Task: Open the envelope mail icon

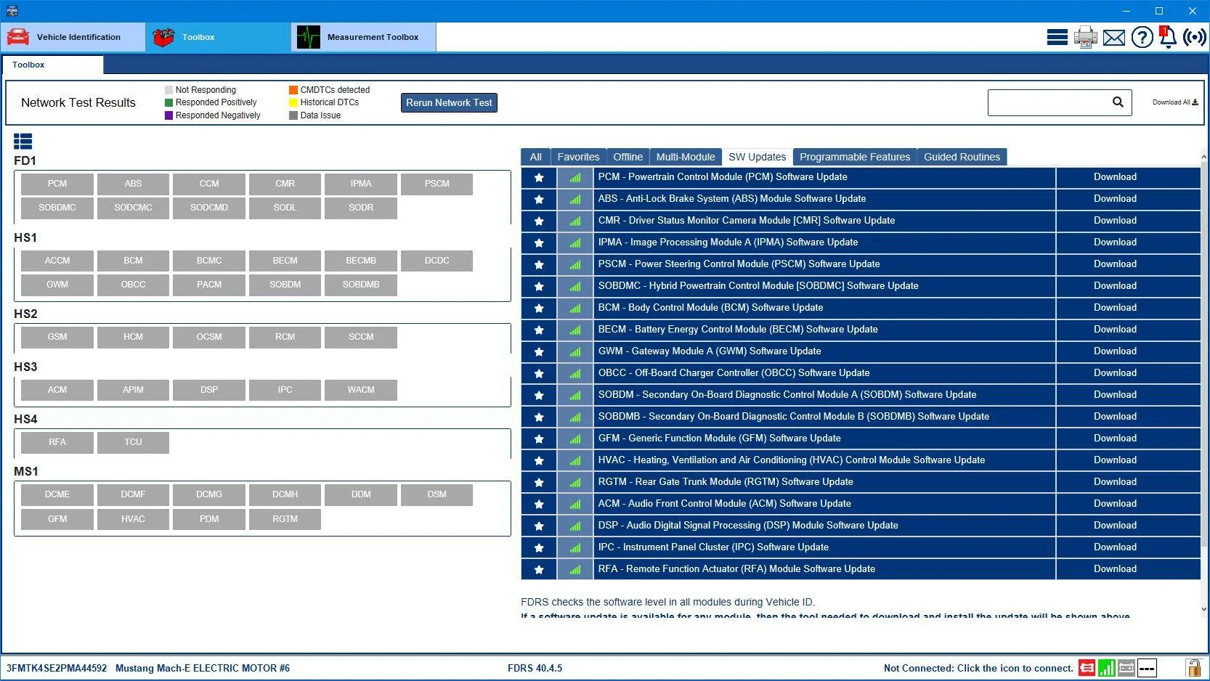Action: [x=1113, y=38]
